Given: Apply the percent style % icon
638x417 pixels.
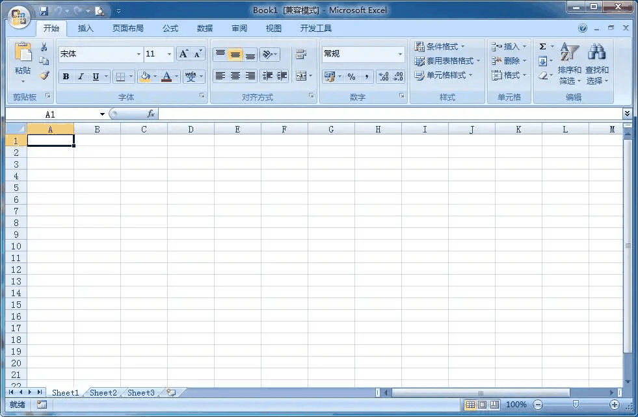Looking at the screenshot, I should 351,77.
